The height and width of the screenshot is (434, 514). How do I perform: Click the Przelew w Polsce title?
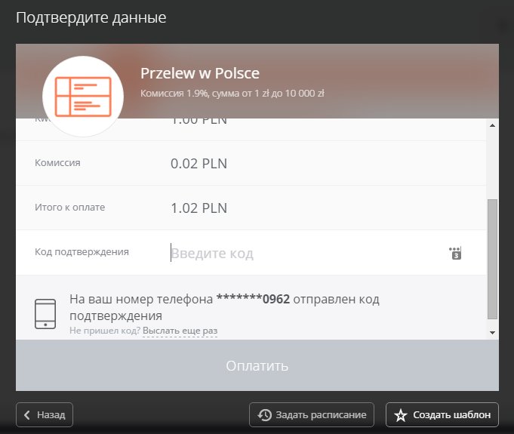click(x=200, y=73)
